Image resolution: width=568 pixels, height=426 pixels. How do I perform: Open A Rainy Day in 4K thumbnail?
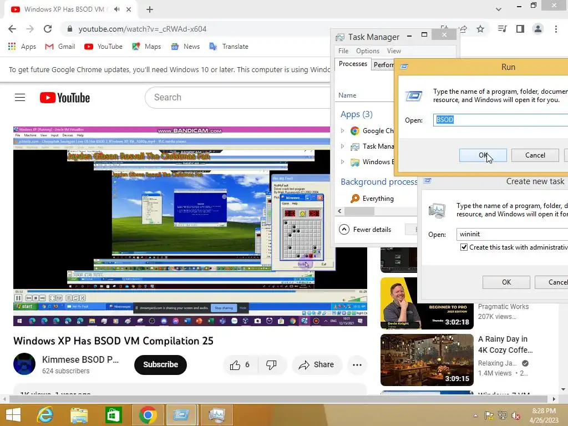click(x=427, y=360)
